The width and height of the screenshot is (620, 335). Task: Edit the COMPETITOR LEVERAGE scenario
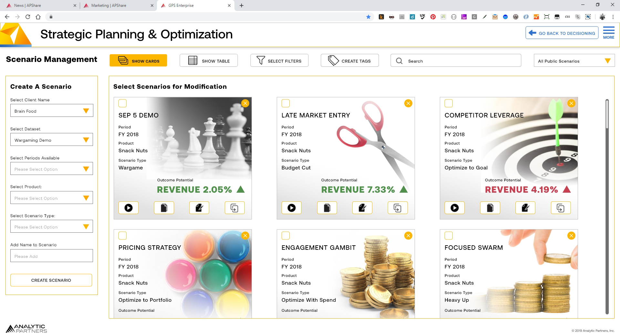(525, 208)
